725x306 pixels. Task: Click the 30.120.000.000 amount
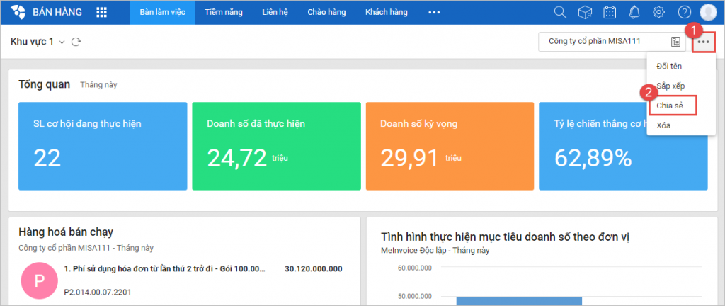pyautogui.click(x=314, y=269)
